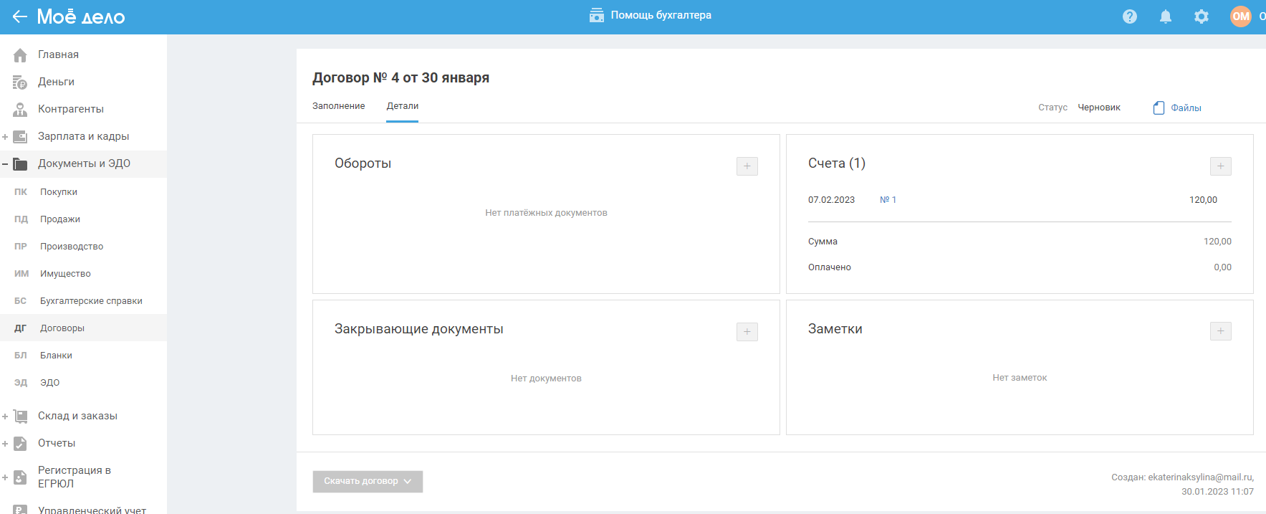Click the Документы и ЭДО folder icon
Image resolution: width=1266 pixels, height=514 pixels.
coord(20,163)
